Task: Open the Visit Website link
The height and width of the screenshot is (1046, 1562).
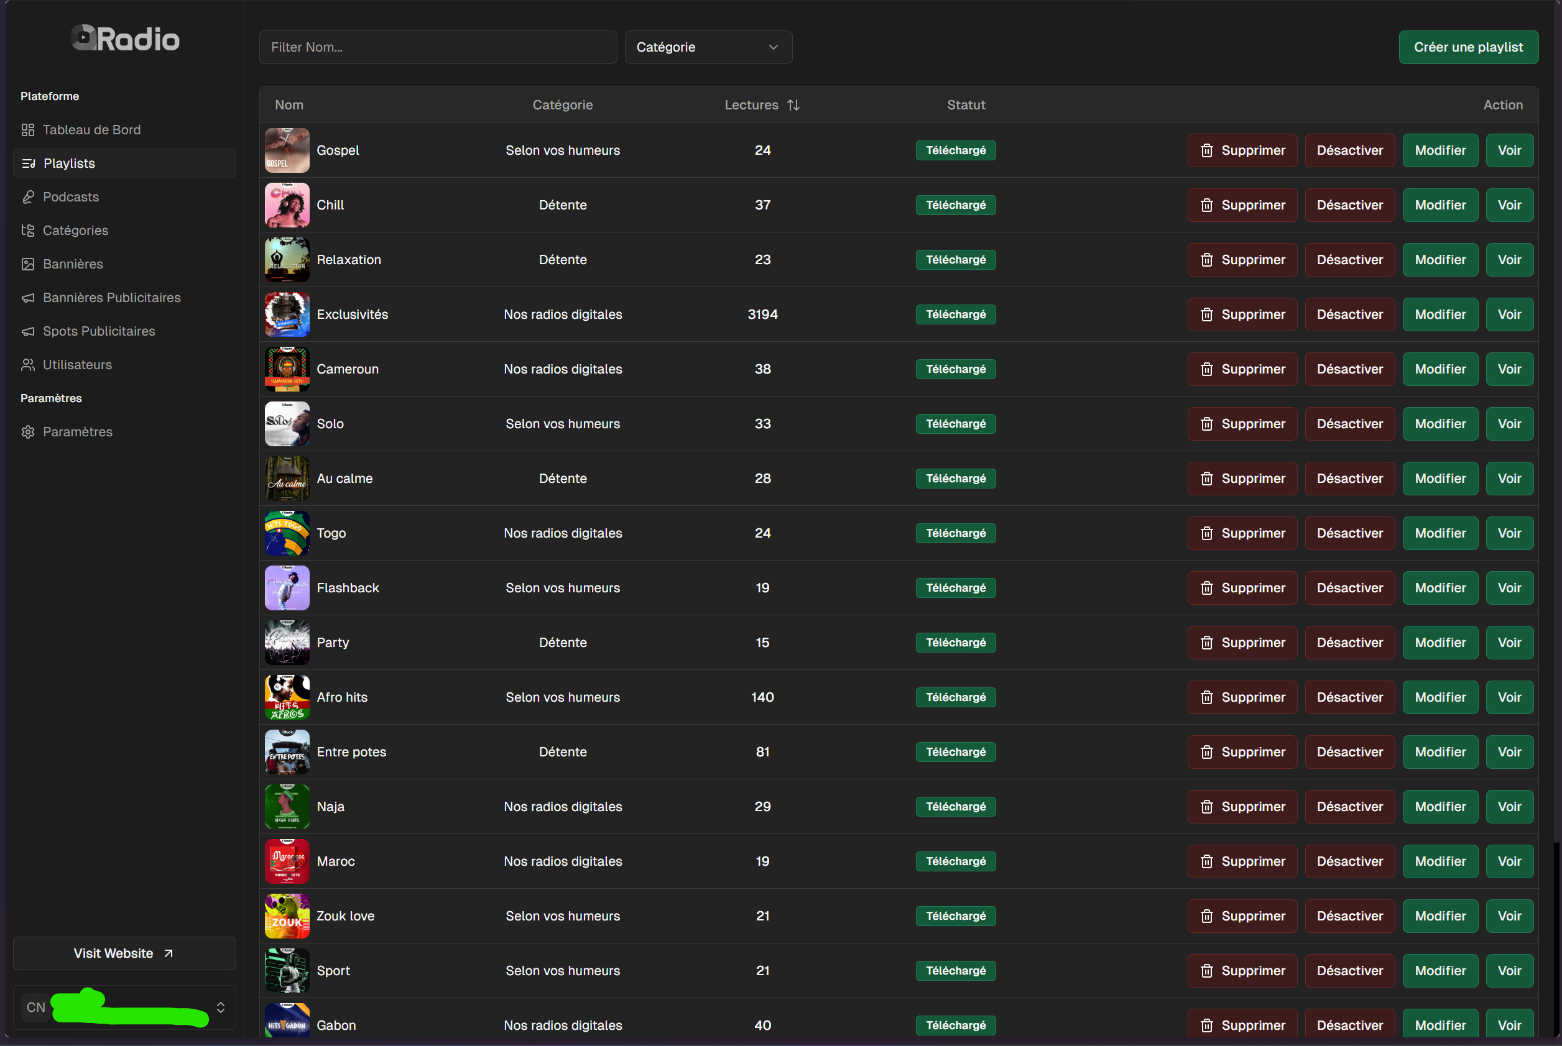Action: 124,953
